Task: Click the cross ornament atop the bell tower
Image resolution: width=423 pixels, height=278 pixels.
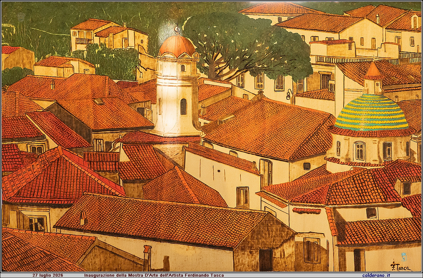Action: [x=177, y=30]
